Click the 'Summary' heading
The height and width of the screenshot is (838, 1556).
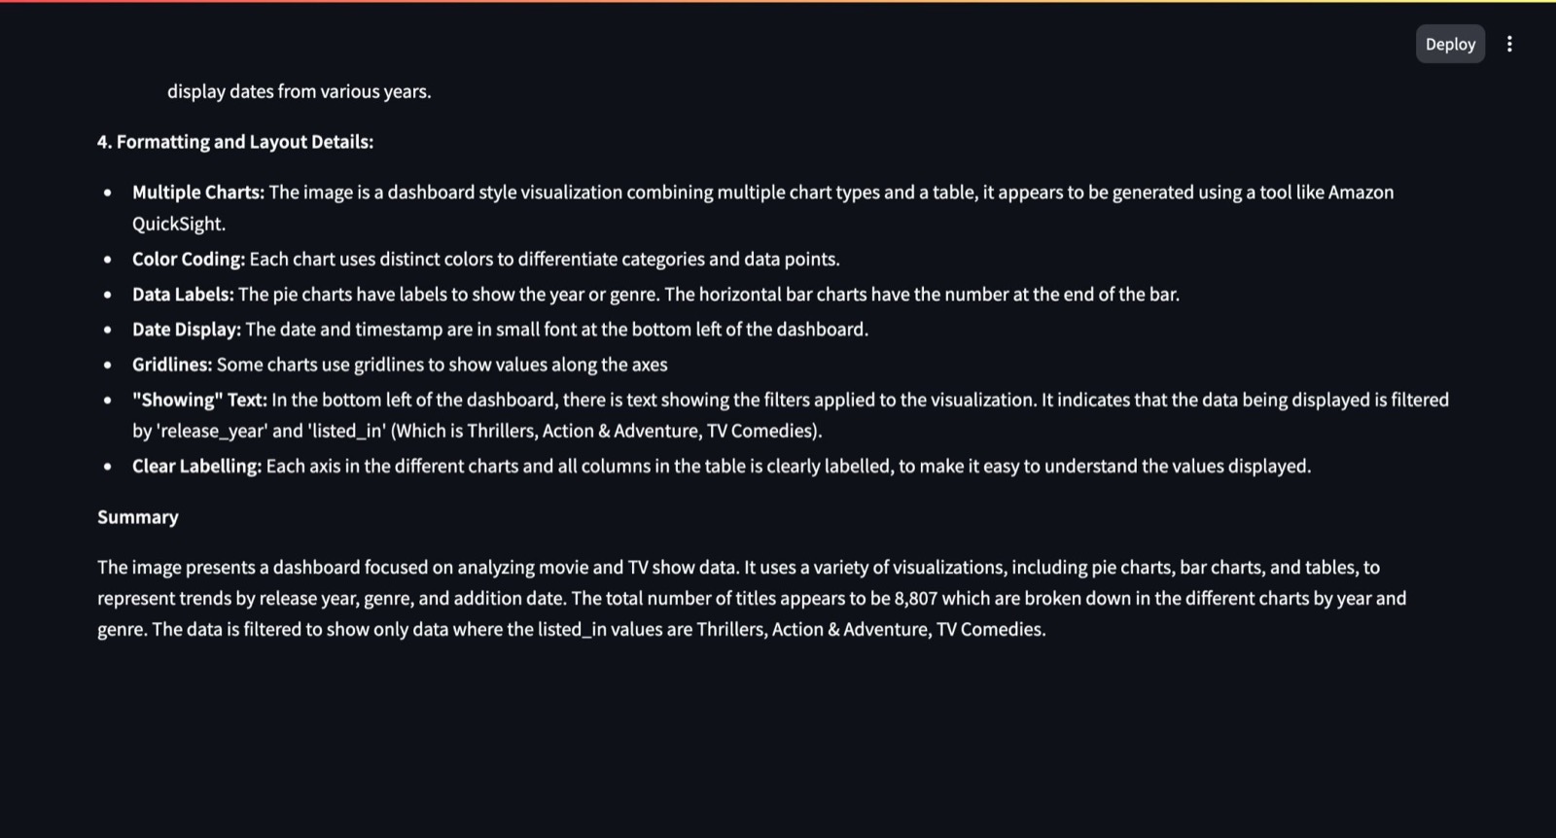click(x=138, y=517)
